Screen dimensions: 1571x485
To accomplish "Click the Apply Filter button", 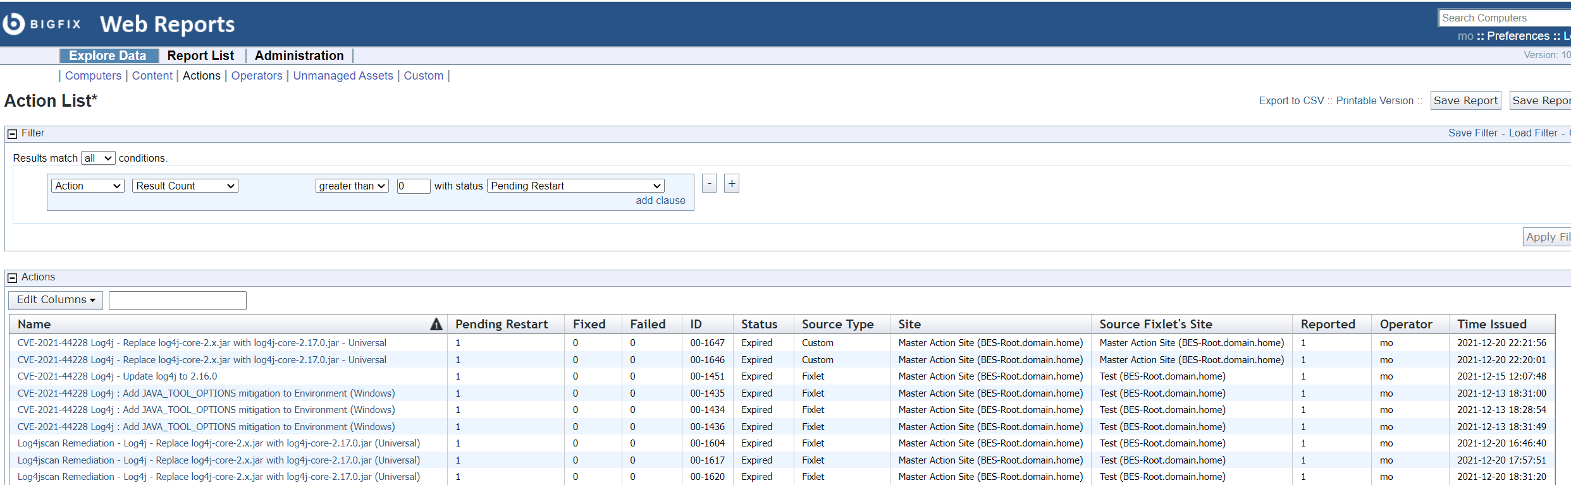I will (x=1547, y=237).
